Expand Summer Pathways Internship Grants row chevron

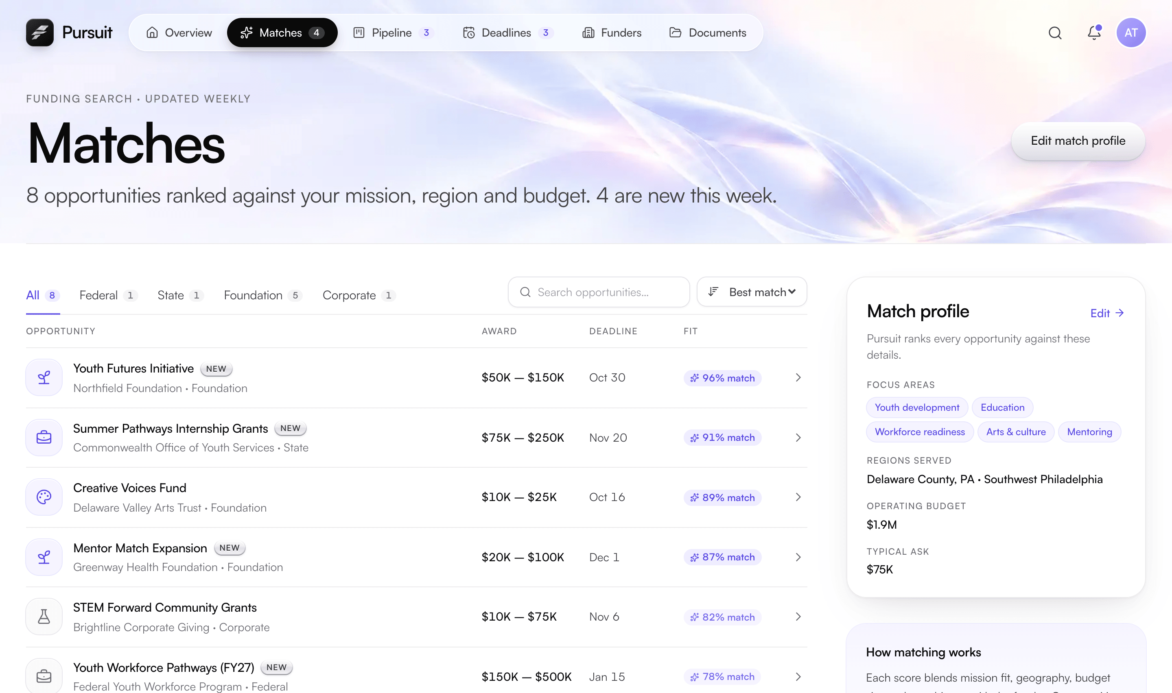(798, 438)
